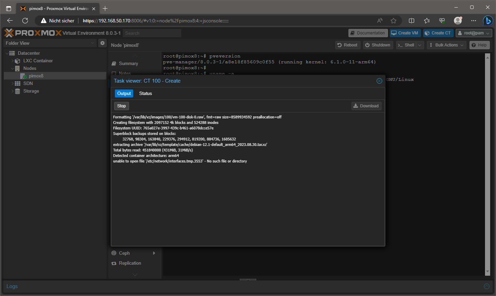Reload the page in browser
The height and width of the screenshot is (296, 496).
coord(25,21)
